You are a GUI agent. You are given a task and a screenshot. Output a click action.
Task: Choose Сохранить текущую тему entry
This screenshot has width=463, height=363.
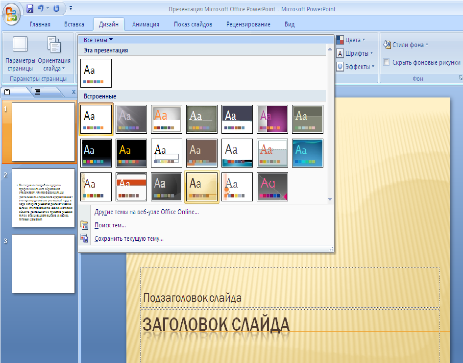(129, 239)
